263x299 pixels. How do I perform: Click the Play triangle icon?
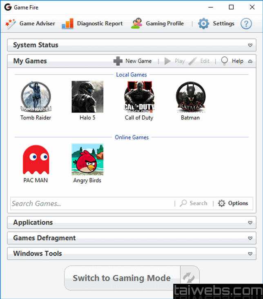(167, 61)
